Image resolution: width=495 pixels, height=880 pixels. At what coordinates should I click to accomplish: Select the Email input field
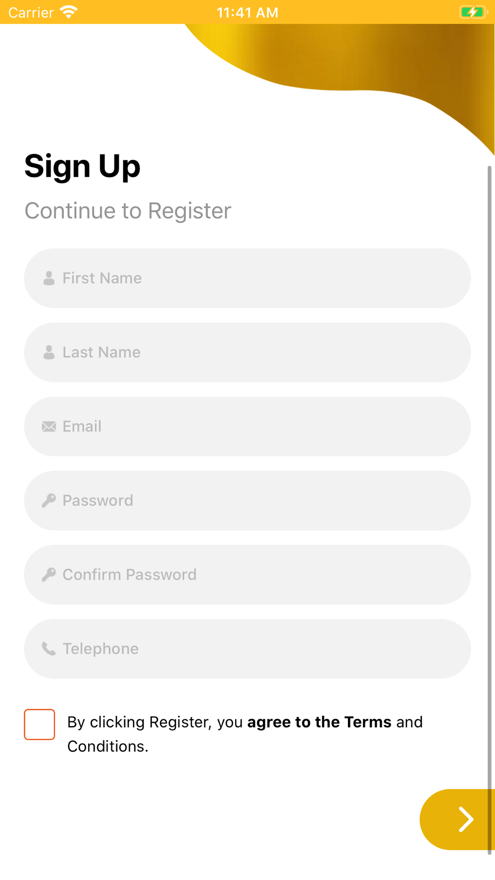[247, 427]
